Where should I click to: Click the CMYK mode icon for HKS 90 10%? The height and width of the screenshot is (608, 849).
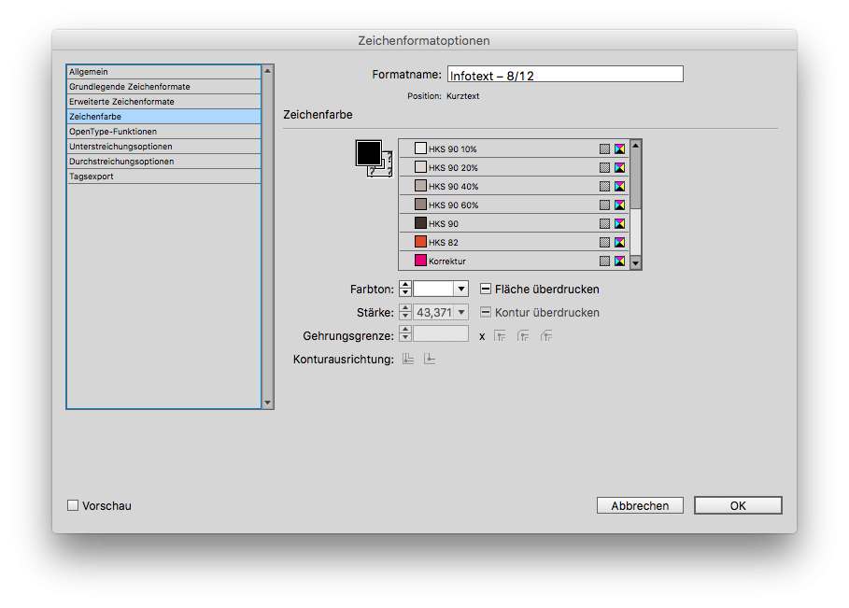click(x=619, y=148)
